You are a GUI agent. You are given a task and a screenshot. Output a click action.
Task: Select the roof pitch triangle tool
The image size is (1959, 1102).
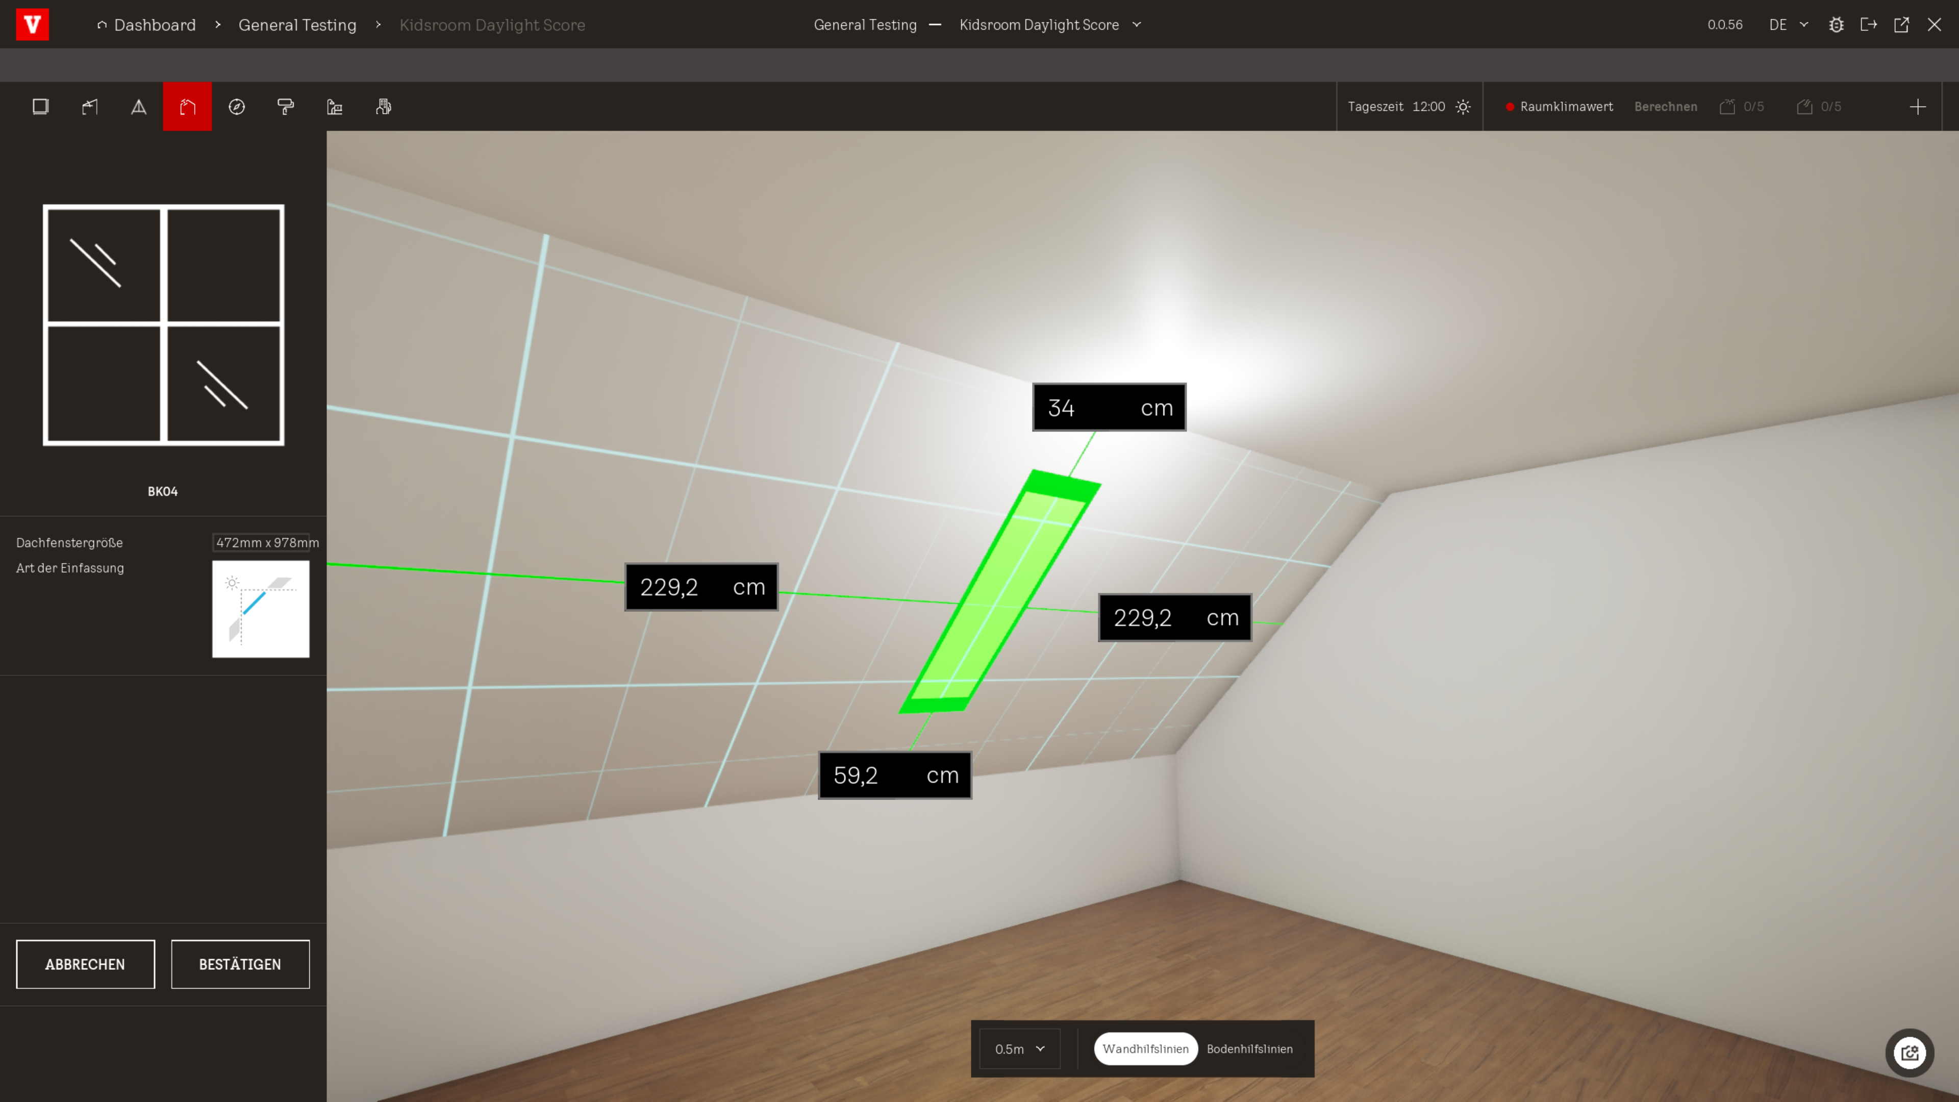tap(138, 107)
